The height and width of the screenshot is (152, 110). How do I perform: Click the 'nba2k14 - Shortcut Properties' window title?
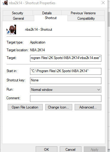[32, 3]
